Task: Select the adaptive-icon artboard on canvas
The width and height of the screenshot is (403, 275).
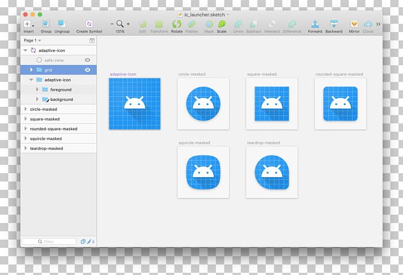Action: (135, 103)
